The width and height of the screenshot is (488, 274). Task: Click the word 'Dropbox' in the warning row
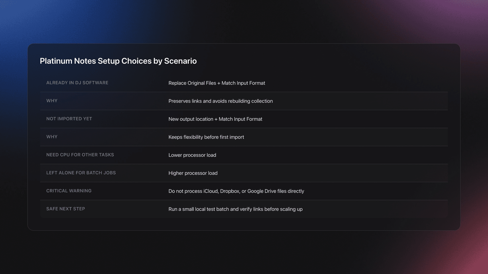pyautogui.click(x=230, y=191)
